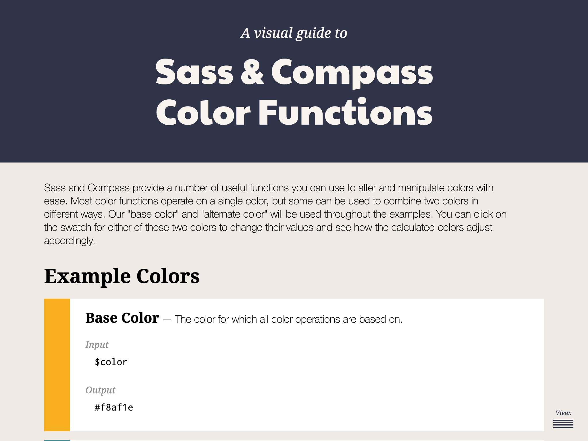Image resolution: width=588 pixels, height=441 pixels.
Task: Click the $color input code
Action: [111, 362]
